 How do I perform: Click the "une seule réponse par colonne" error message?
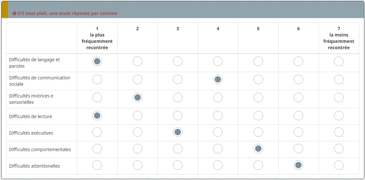pyautogui.click(x=68, y=14)
